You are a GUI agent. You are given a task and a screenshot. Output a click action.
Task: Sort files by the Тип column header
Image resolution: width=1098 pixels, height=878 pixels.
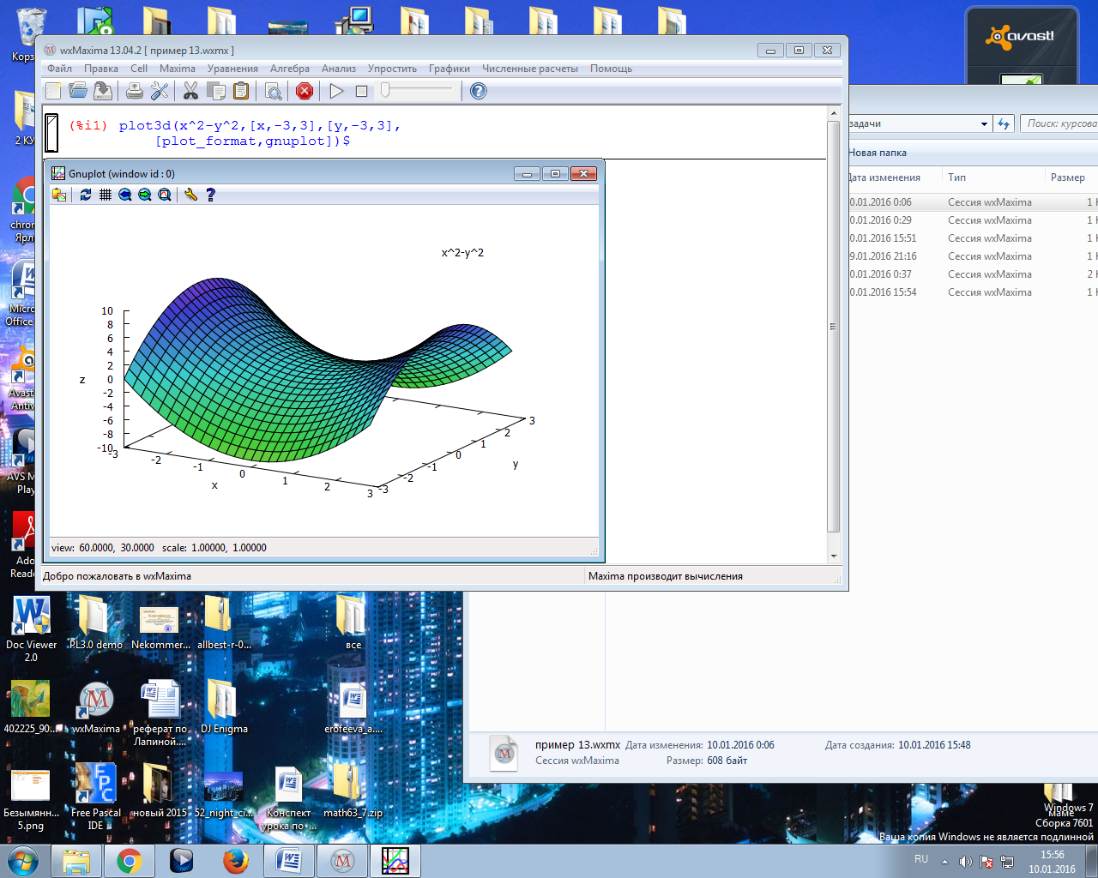click(956, 177)
